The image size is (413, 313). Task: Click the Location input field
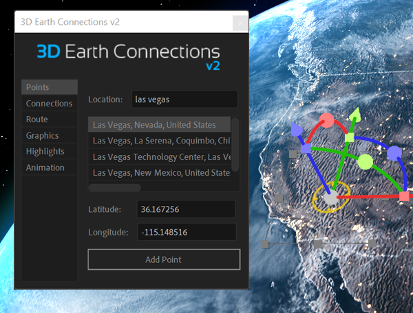184,100
